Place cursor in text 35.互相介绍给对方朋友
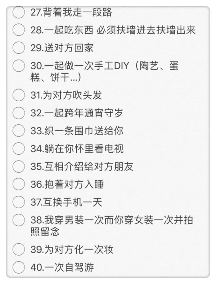This screenshot has width=216, height=284. (x=82, y=167)
